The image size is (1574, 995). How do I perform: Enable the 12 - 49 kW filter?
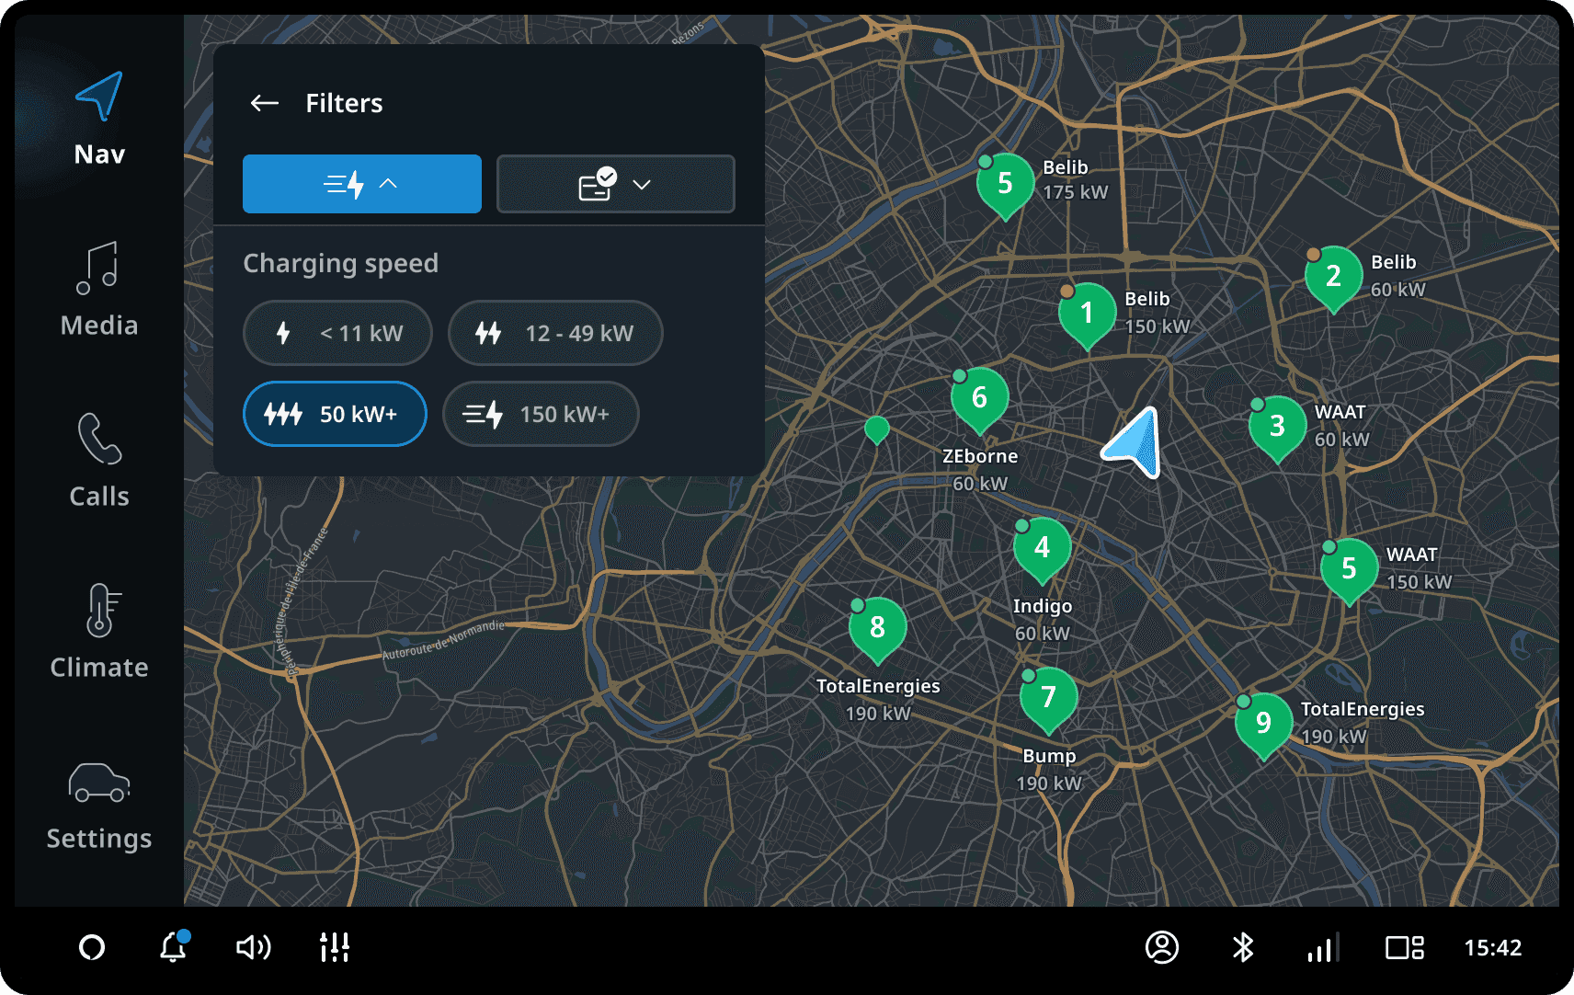click(x=554, y=333)
